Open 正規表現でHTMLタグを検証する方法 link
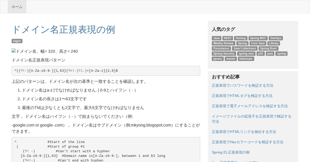 [x=242, y=96]
